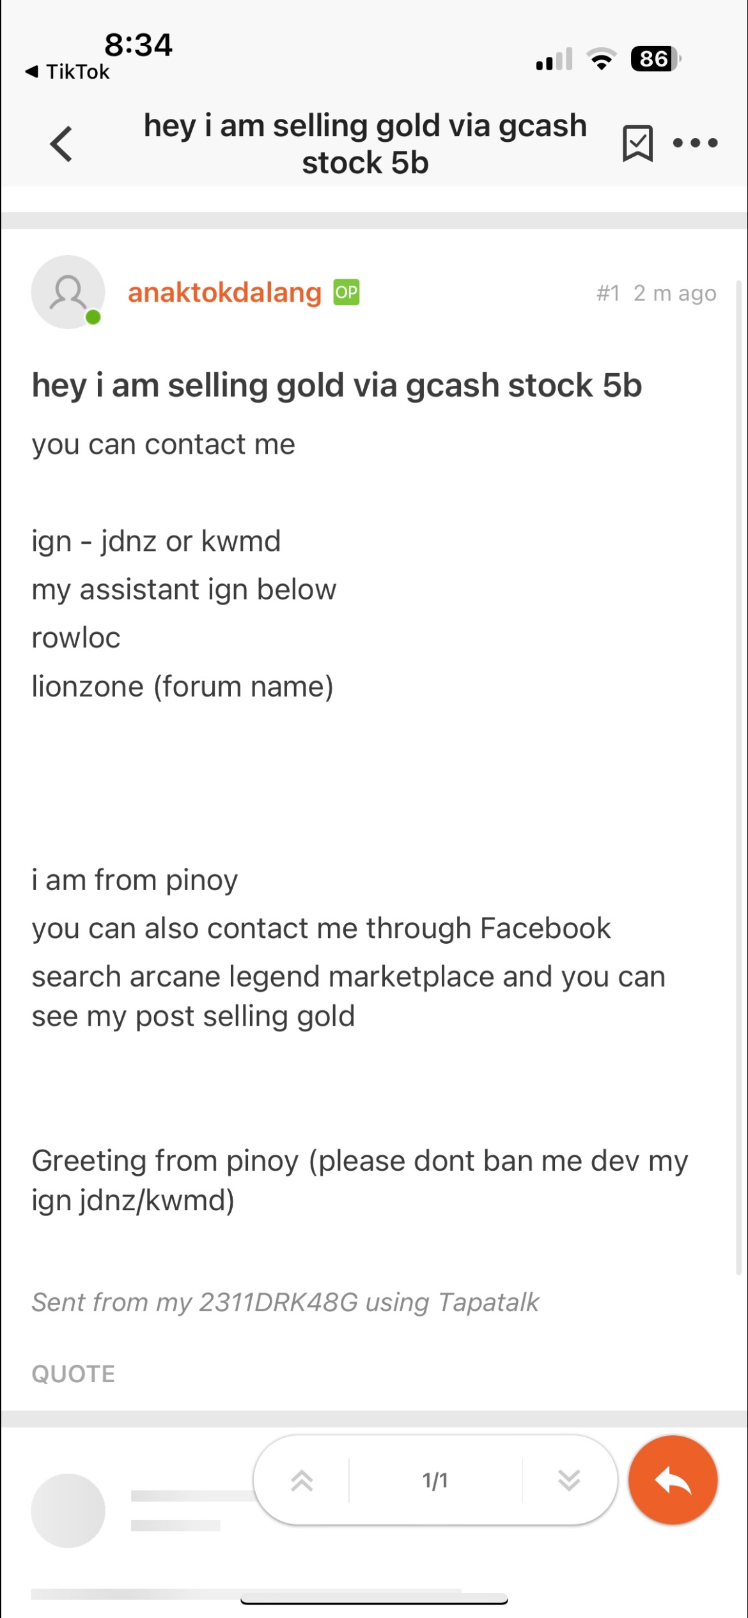Tap the orange reply arrow button
The width and height of the screenshot is (748, 1618).
(673, 1480)
